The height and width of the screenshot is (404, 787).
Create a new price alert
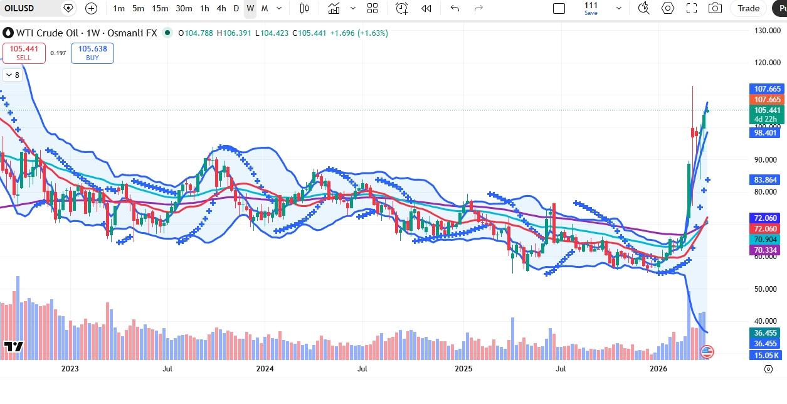(401, 8)
